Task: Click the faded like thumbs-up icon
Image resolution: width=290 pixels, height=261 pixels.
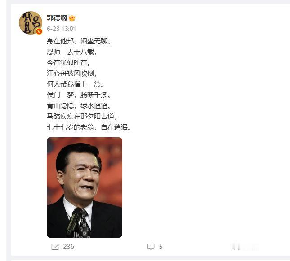Action: [x=236, y=247]
